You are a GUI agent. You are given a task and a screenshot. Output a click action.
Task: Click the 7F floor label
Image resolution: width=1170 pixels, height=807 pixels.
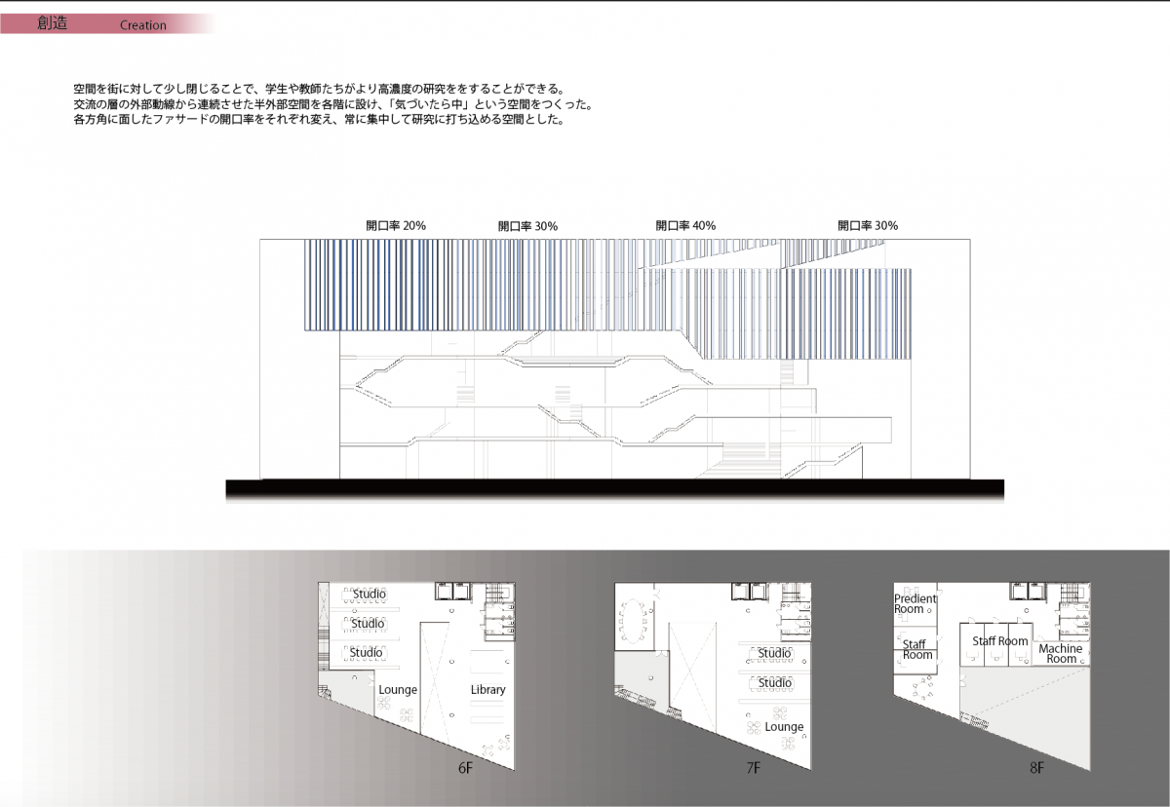click(x=753, y=768)
